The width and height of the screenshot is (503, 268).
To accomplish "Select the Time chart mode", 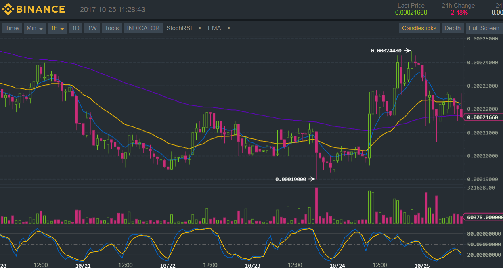I will tap(12, 28).
